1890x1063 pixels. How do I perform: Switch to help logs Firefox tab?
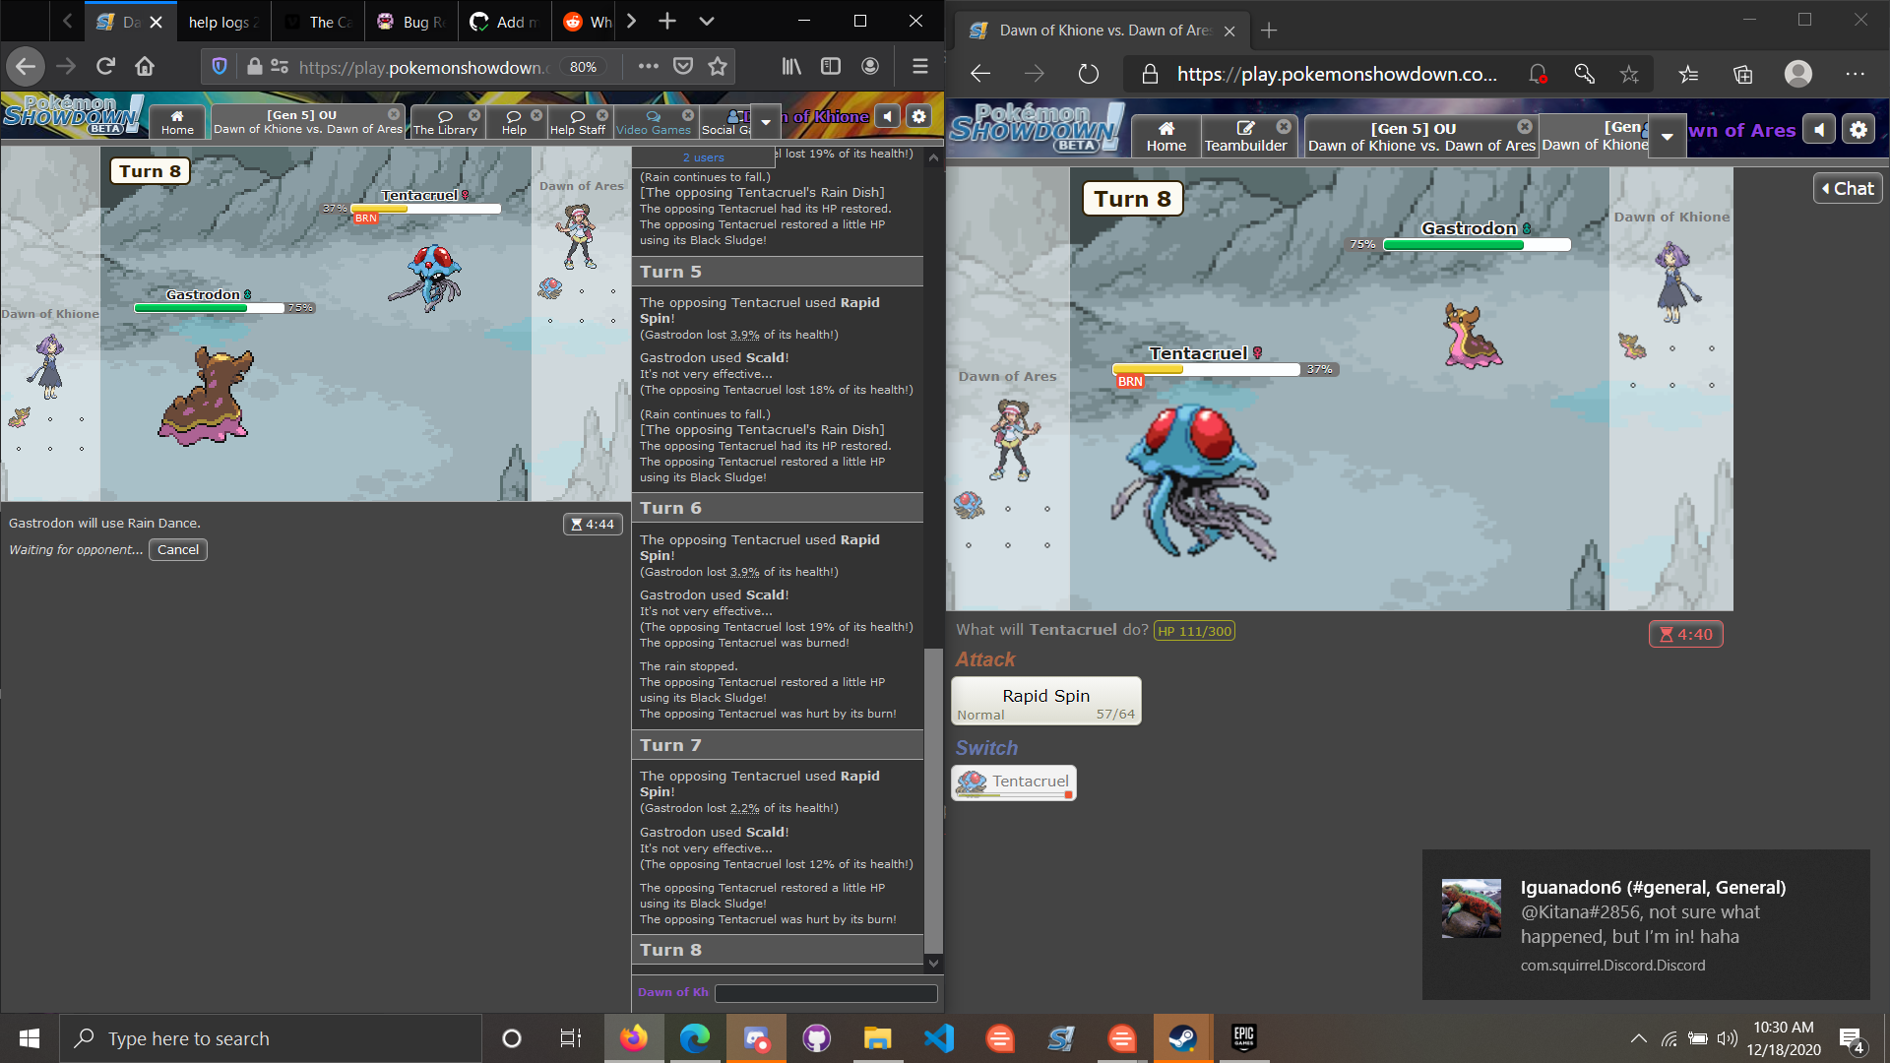(222, 22)
